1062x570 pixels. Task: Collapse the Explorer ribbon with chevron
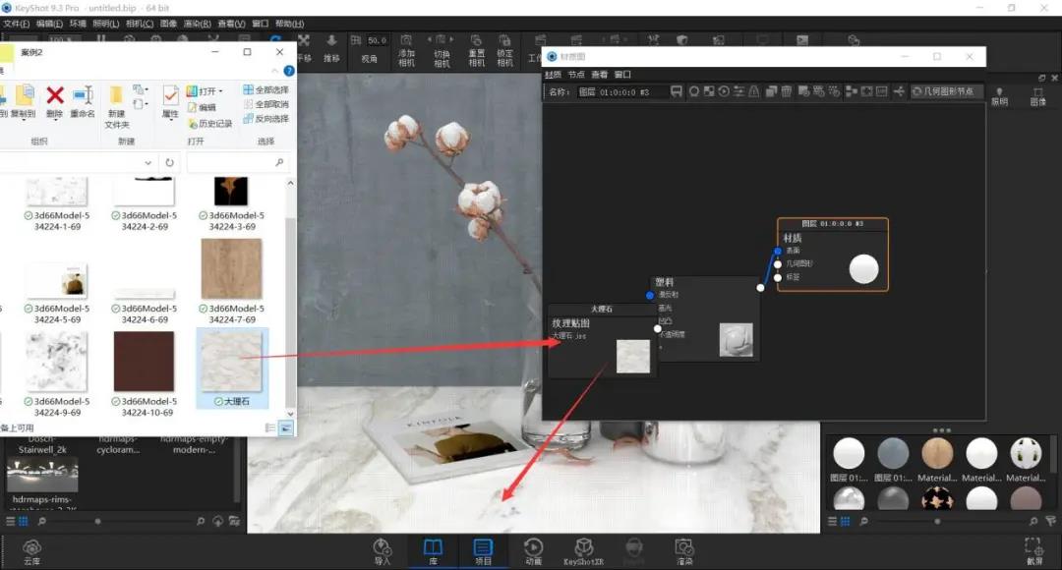click(274, 71)
